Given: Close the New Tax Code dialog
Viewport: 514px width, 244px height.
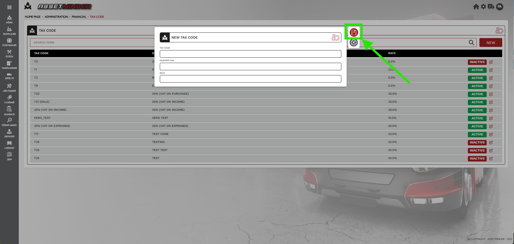Looking at the screenshot, I should click(x=354, y=43).
